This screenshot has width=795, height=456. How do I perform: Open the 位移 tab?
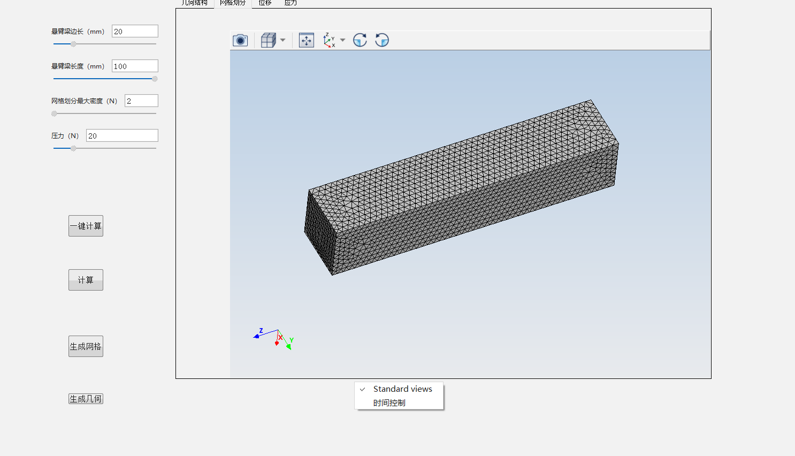click(265, 3)
